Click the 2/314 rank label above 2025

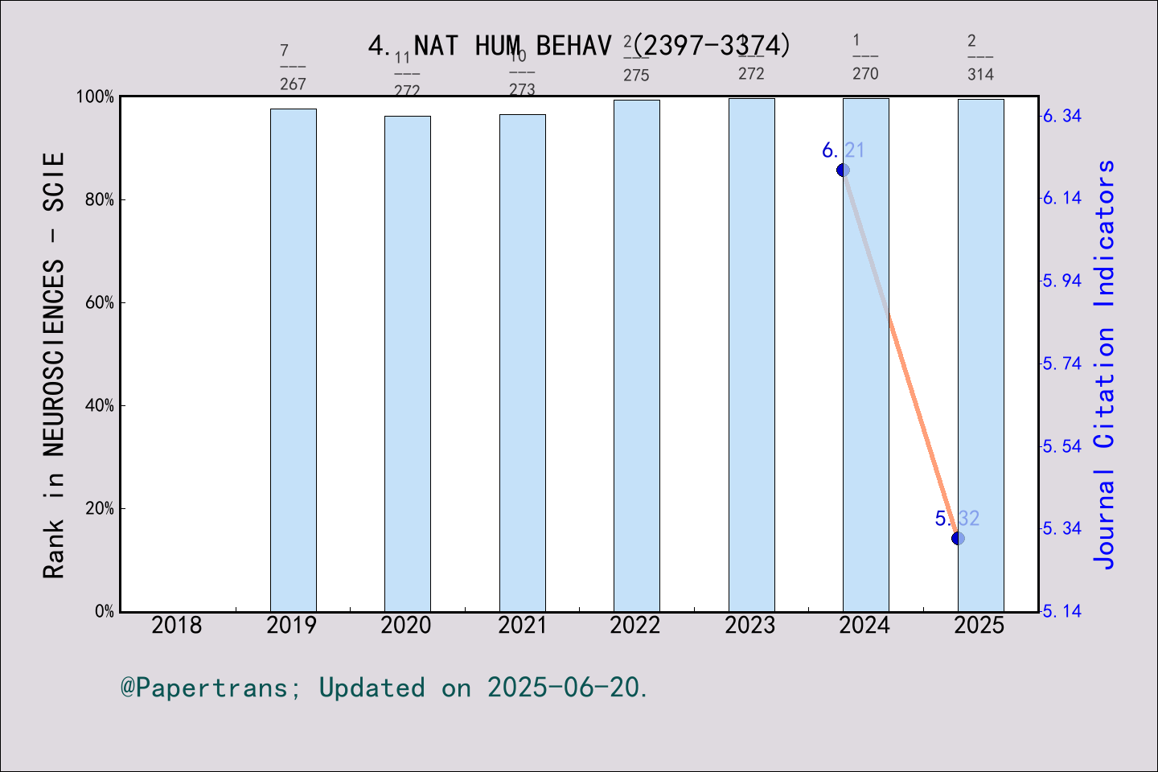coord(980,58)
